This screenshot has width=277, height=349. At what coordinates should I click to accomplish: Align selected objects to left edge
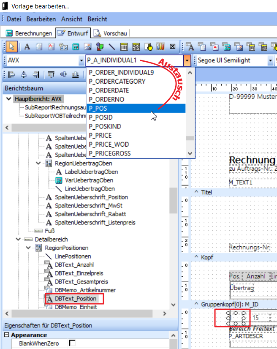point(11,74)
